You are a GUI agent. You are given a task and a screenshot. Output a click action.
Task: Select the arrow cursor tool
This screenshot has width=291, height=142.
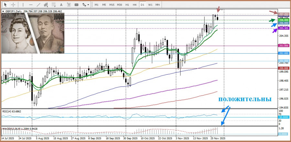coord(5,5)
